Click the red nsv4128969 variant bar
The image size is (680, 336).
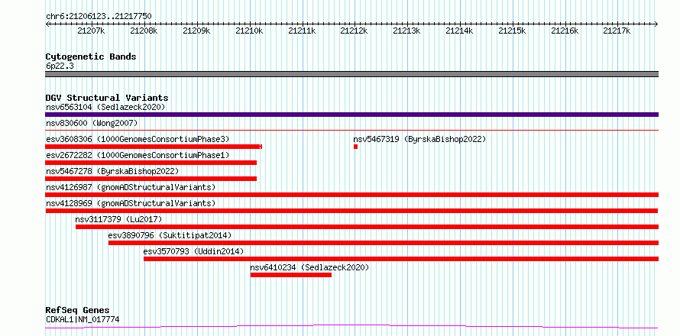tap(351, 211)
